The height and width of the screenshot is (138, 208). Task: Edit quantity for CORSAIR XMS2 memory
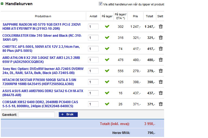click(x=93, y=104)
